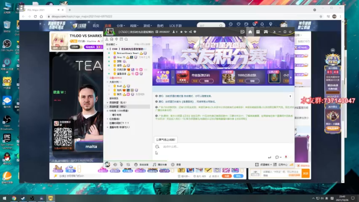The image size is (359, 202).
Task: Click the user icon above channel tree
Action: [107, 39]
